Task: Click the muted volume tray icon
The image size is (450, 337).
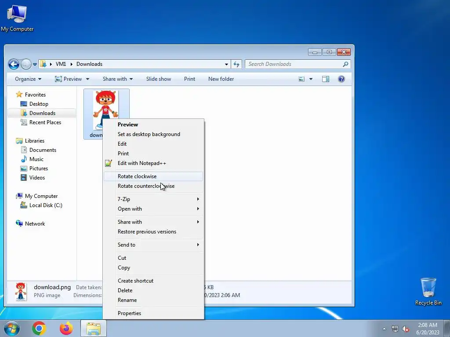Action: click(x=406, y=329)
